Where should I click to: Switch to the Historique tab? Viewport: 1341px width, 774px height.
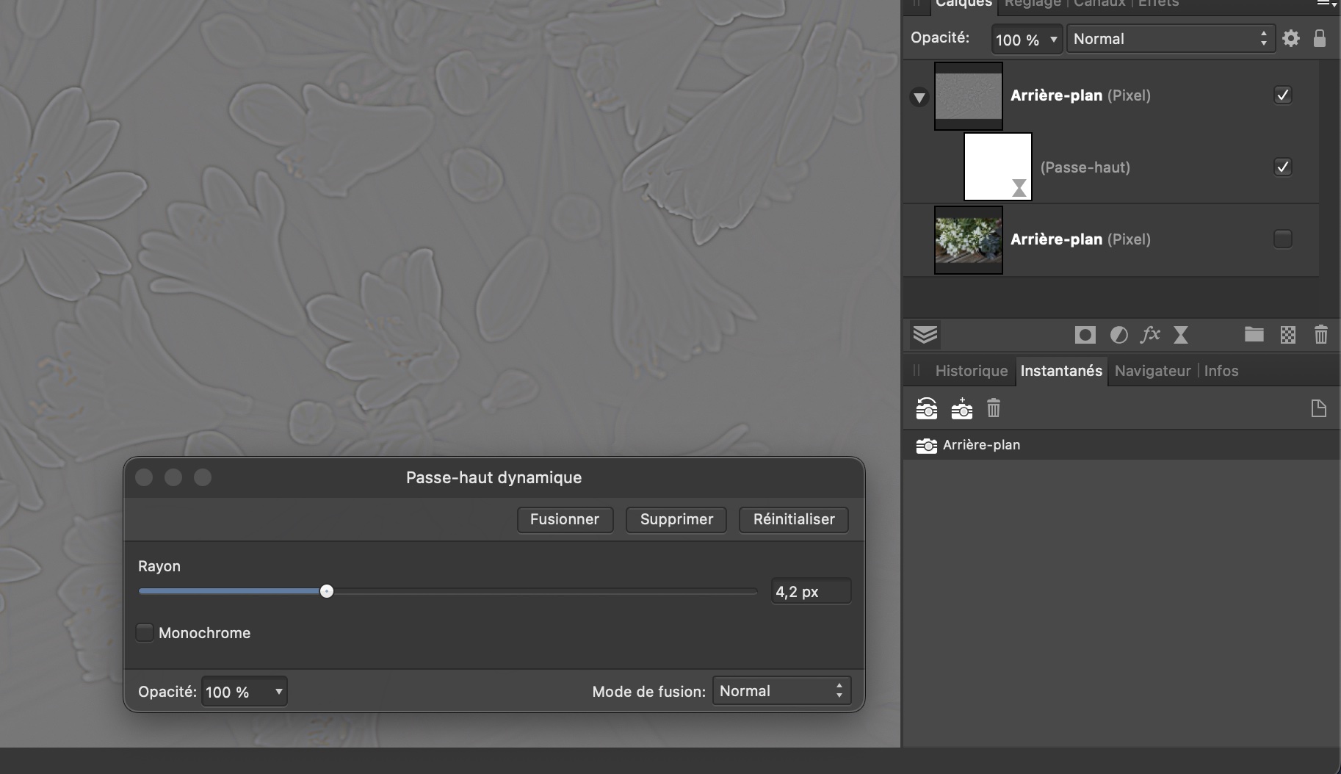[x=971, y=371]
